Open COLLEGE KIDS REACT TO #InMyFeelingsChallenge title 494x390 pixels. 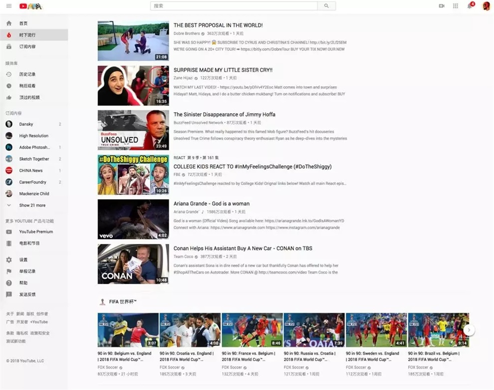point(252,167)
